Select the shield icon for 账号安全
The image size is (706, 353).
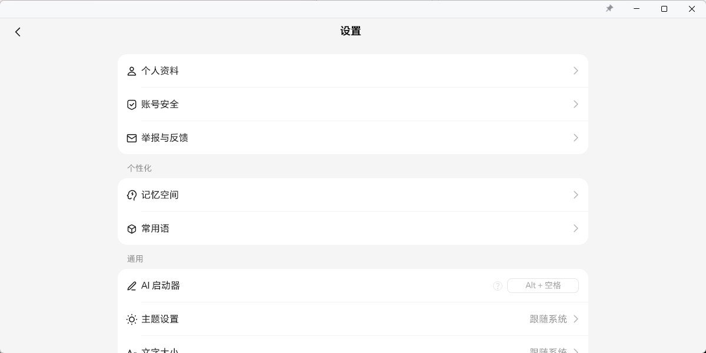click(132, 104)
